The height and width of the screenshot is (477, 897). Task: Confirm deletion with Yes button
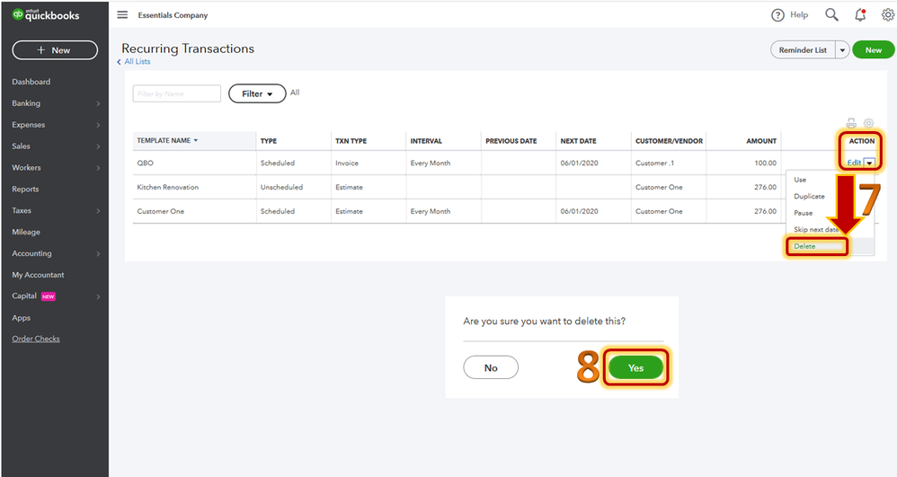click(635, 367)
